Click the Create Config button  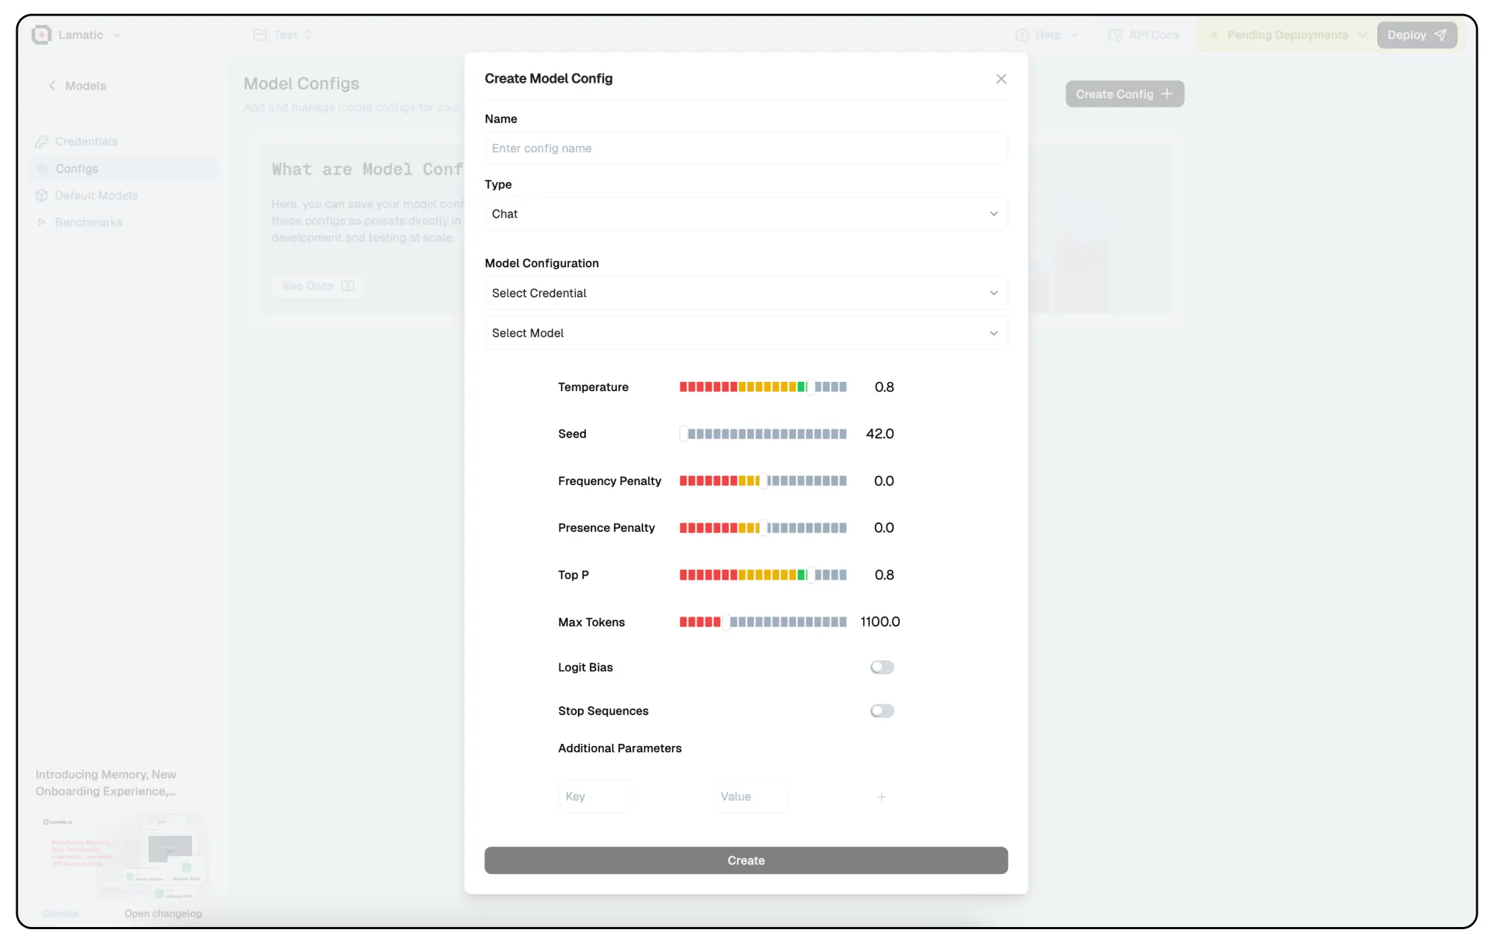pyautogui.click(x=1124, y=94)
